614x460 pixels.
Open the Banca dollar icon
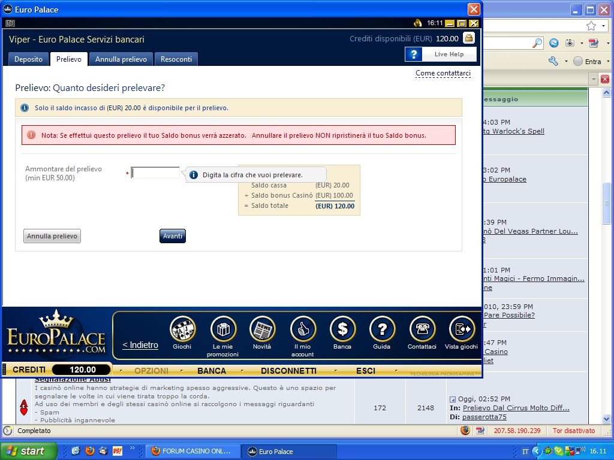click(342, 329)
